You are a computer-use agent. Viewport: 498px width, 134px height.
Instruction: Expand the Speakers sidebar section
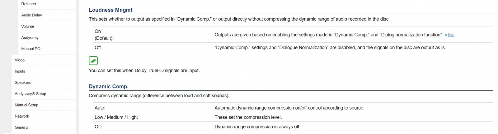[23, 83]
